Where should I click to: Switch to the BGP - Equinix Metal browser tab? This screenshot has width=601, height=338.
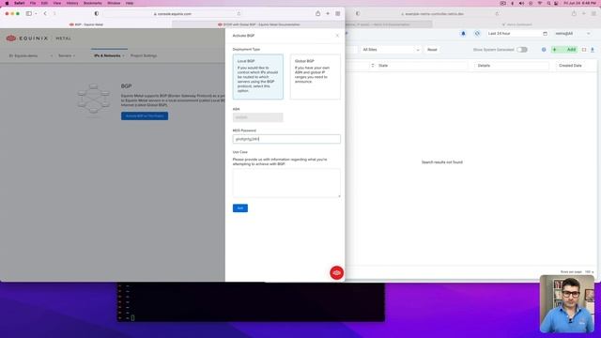(x=86, y=24)
